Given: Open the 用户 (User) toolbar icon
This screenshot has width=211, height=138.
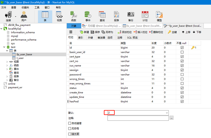Looking at the screenshot, I should 24,17.
